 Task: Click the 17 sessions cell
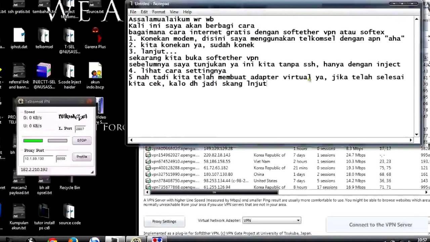coord(327,187)
